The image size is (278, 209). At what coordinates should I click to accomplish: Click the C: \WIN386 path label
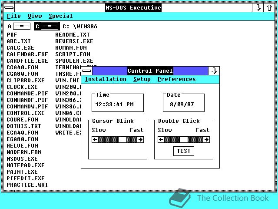[x=80, y=27]
